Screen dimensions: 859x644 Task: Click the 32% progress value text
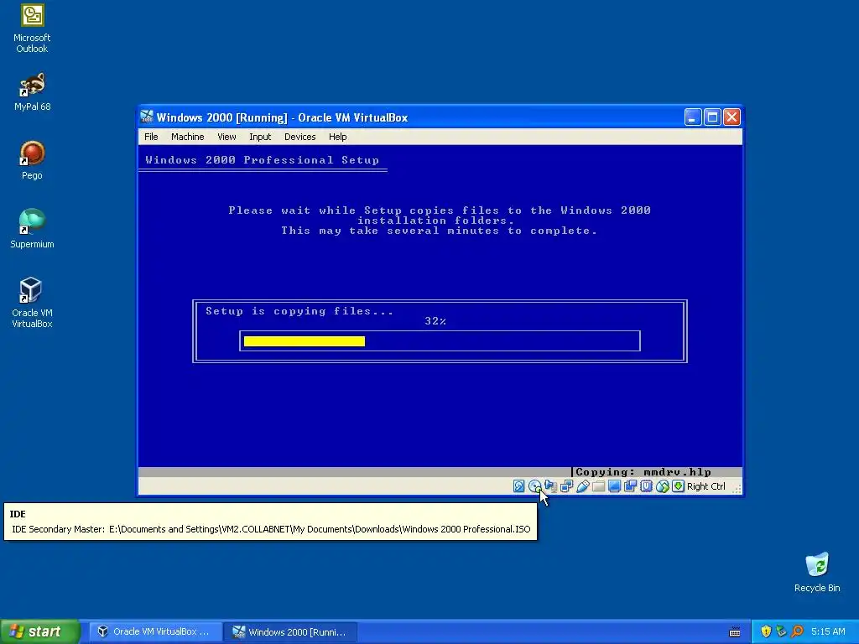click(x=435, y=321)
